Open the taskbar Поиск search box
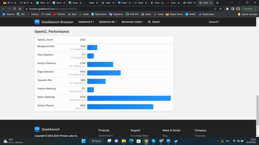 coord(97,141)
